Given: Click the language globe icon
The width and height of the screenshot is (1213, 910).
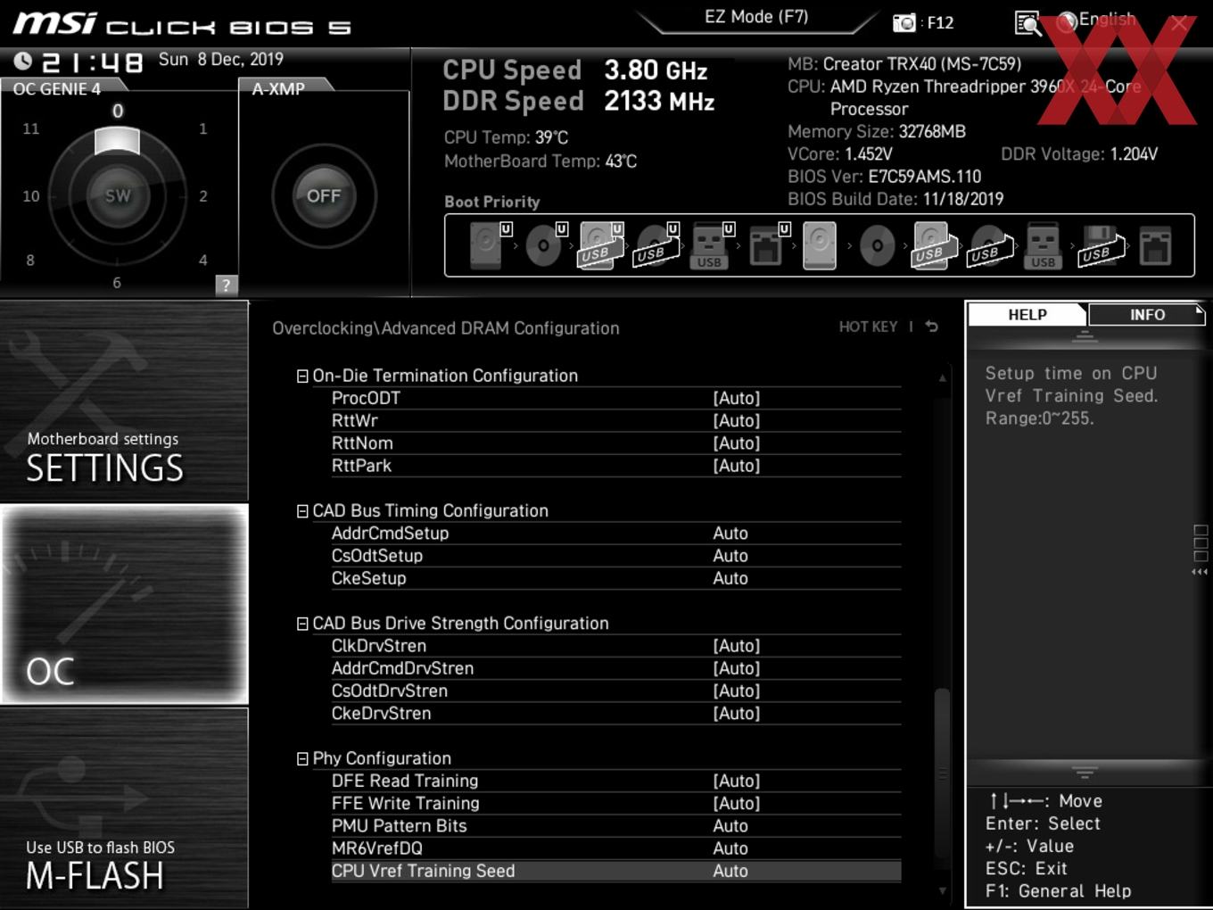Looking at the screenshot, I should click(1067, 22).
